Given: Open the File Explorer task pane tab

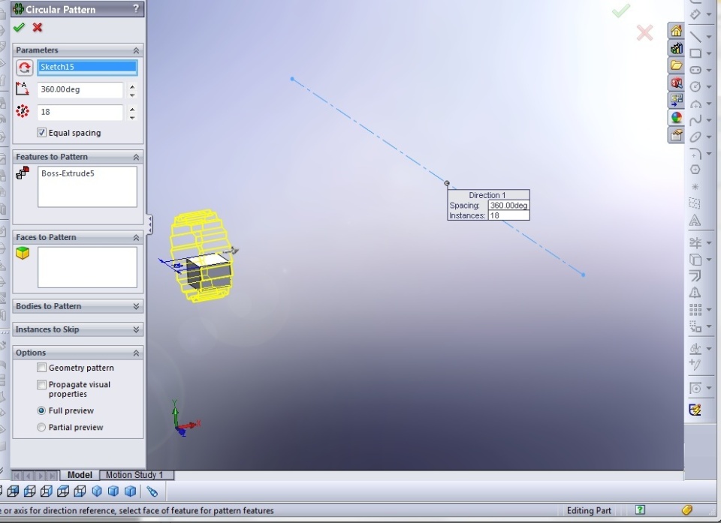Looking at the screenshot, I should coord(676,65).
